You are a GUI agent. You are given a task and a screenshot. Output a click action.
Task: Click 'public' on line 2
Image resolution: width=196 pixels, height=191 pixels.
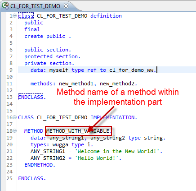pos(34,23)
